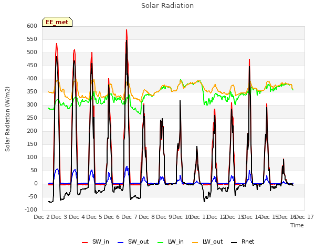Select the LW_in legend label
Screen dimensions: 336x252
click(176, 241)
